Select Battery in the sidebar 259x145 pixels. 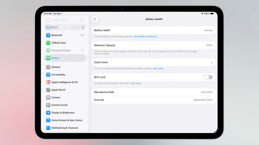click(65, 58)
